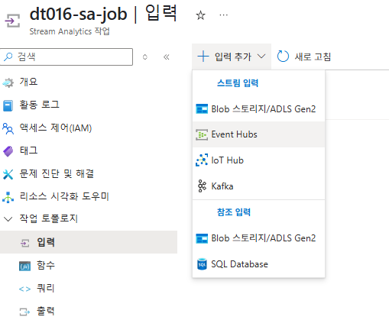The image size is (389, 320).
Task: Click the magnifier icon in search box
Action: click(8, 57)
